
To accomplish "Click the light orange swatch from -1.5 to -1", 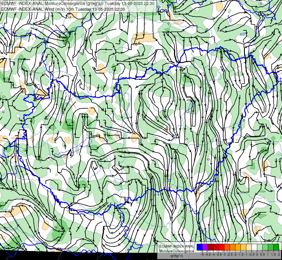I will coord(243,247).
